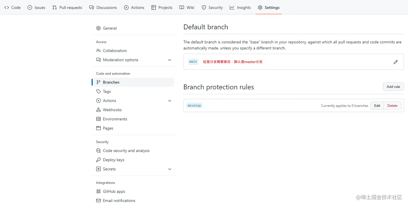The width and height of the screenshot is (408, 206).
Task: Click the Email notifications envelope icon
Action: tap(98, 201)
